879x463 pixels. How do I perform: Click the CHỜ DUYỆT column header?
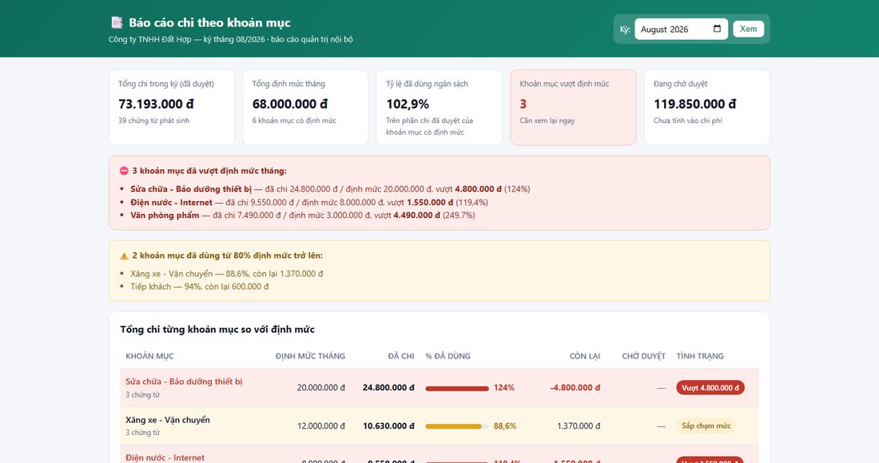pos(643,356)
